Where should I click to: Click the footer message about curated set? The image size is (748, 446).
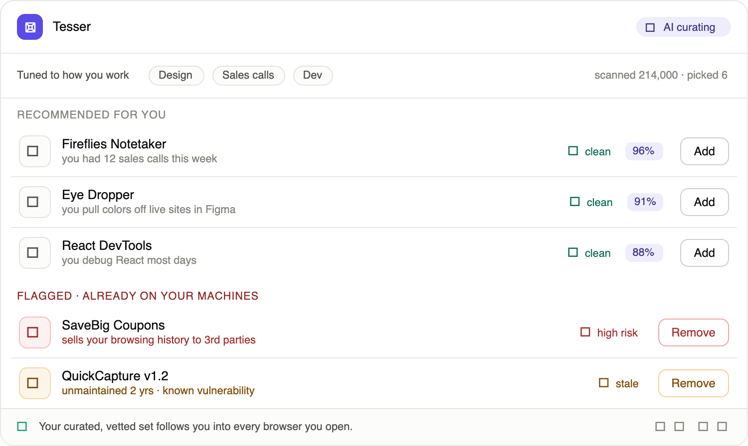click(x=195, y=427)
